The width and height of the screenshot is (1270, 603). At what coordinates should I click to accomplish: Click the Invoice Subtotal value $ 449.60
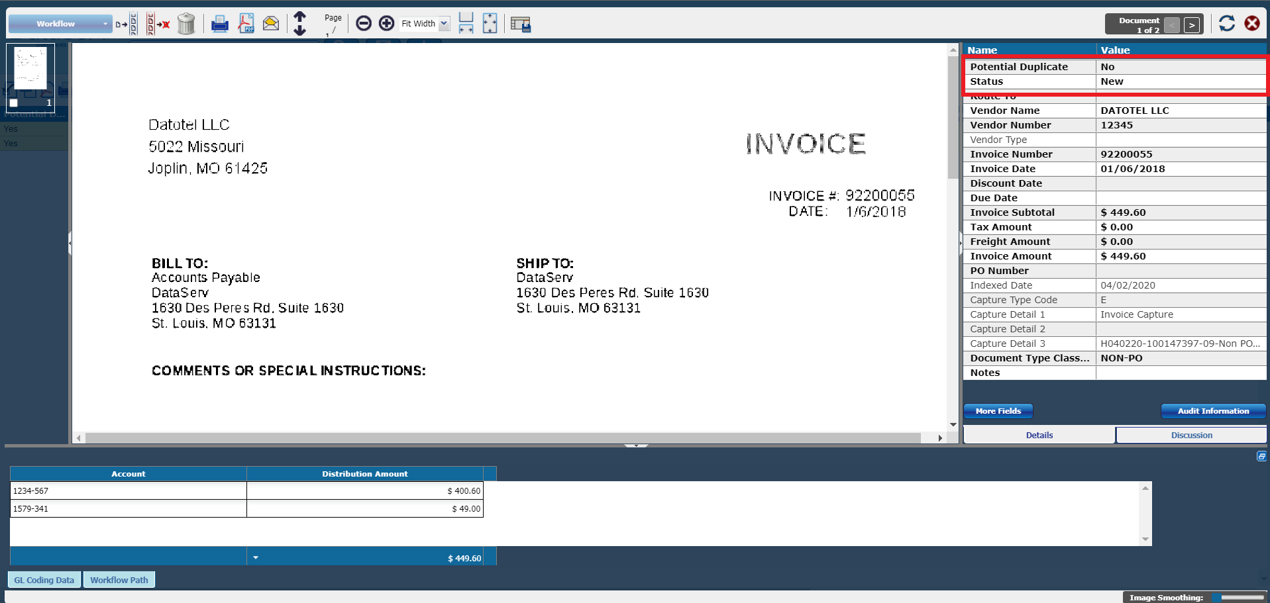pos(1181,212)
